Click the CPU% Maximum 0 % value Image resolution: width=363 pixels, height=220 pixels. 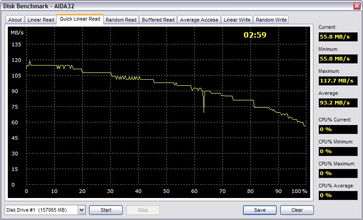[x=338, y=173]
